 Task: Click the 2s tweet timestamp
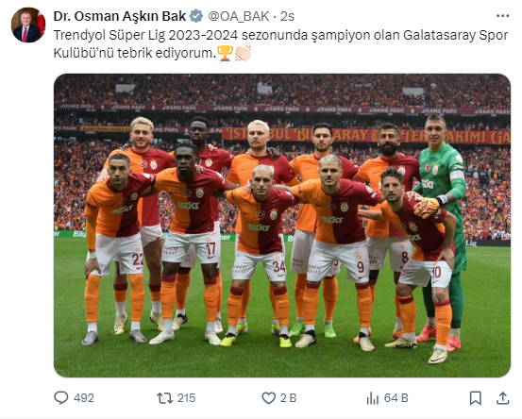[287, 16]
